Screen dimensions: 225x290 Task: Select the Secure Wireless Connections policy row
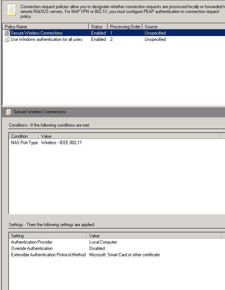tap(114, 33)
